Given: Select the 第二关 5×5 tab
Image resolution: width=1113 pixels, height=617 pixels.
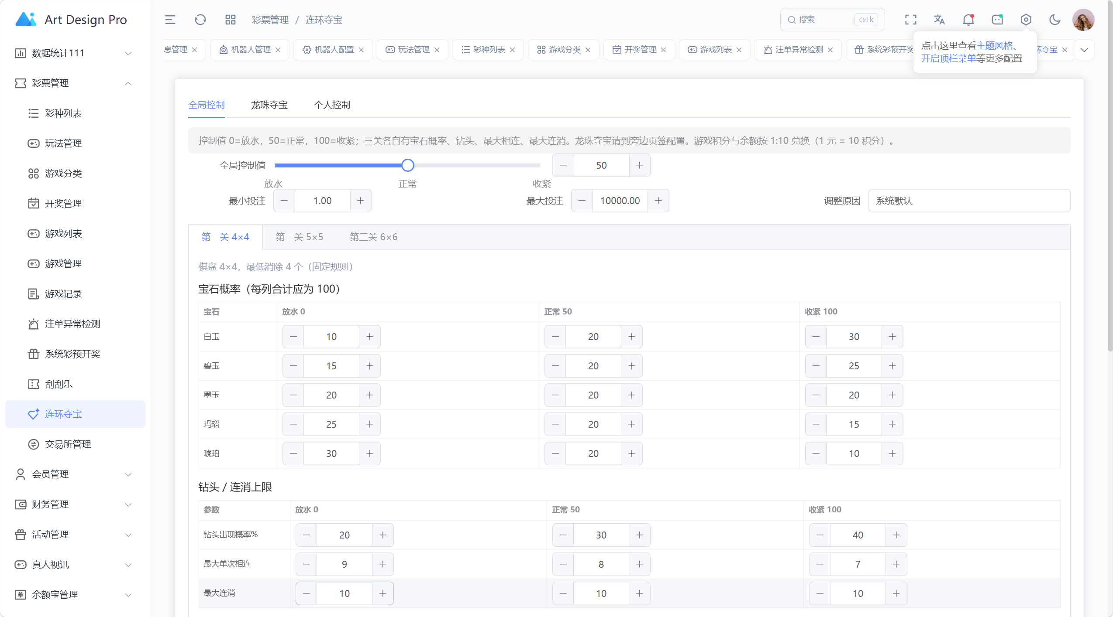Looking at the screenshot, I should [299, 237].
